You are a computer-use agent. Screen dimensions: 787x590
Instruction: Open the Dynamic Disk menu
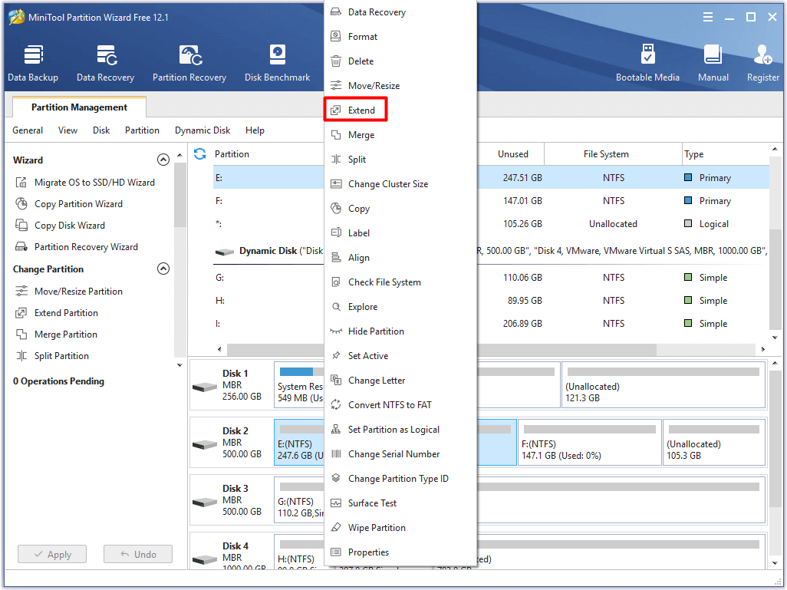203,130
